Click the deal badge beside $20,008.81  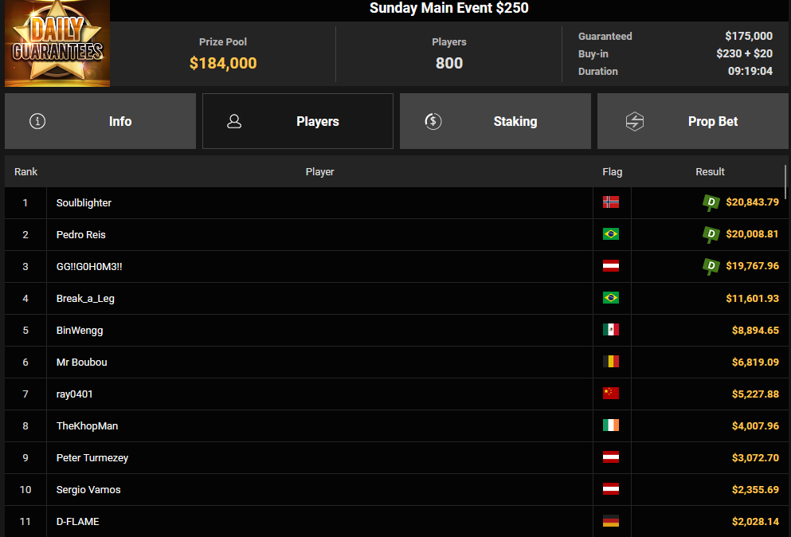click(x=711, y=235)
